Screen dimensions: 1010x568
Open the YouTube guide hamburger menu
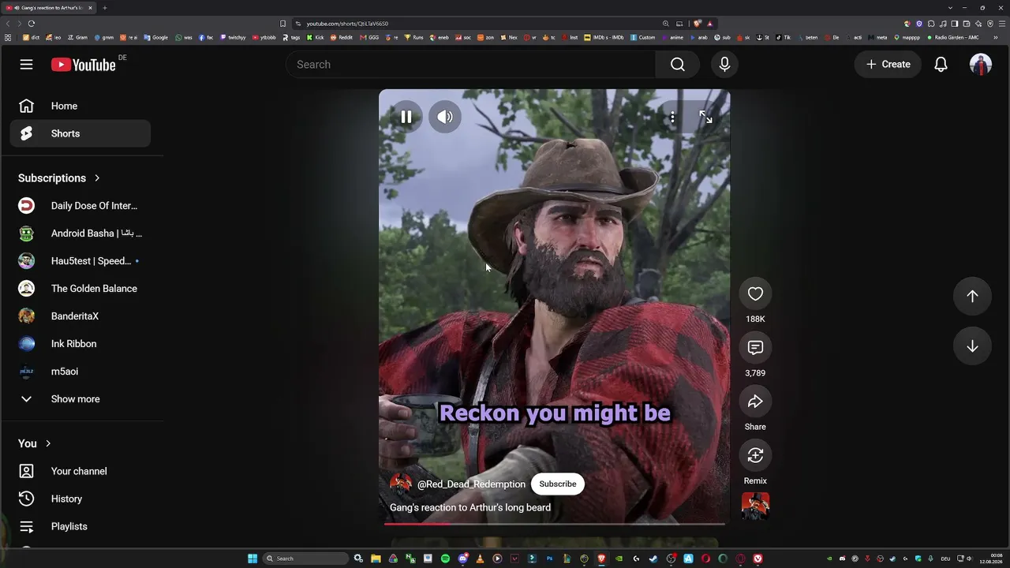pos(26,65)
